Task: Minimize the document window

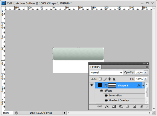Action: point(142,3)
